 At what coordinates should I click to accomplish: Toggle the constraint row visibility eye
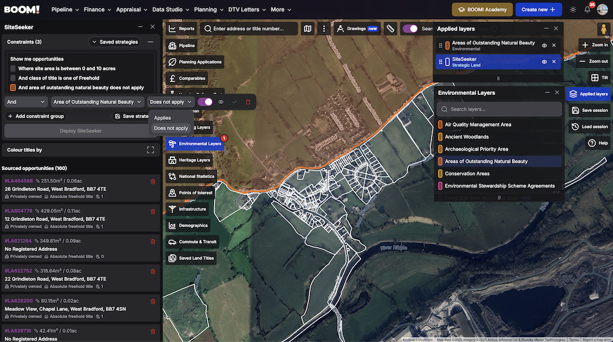[x=221, y=102]
